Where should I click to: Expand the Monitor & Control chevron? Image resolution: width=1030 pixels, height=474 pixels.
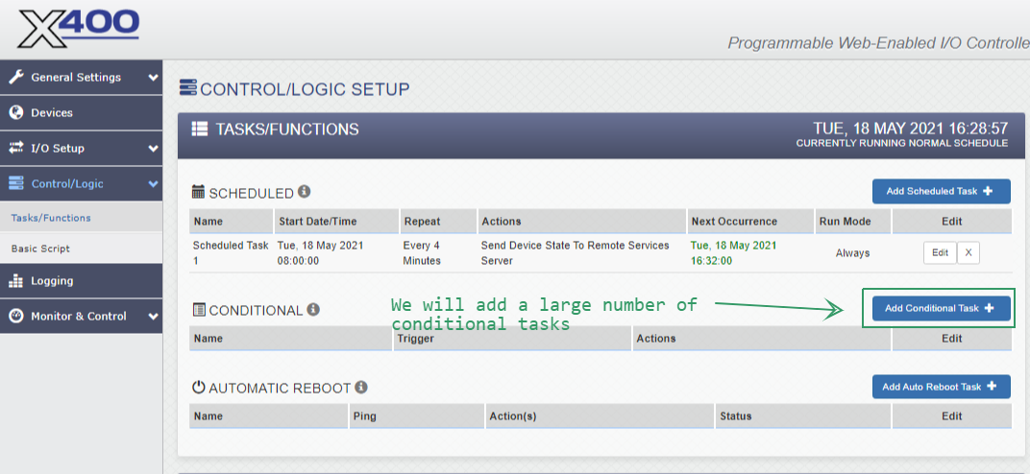click(153, 316)
